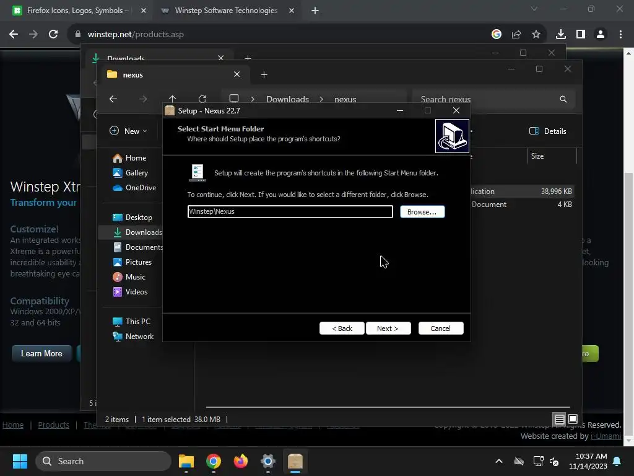The height and width of the screenshot is (476, 634).
Task: Select Pictures in Explorer sidebar
Action: (132, 262)
